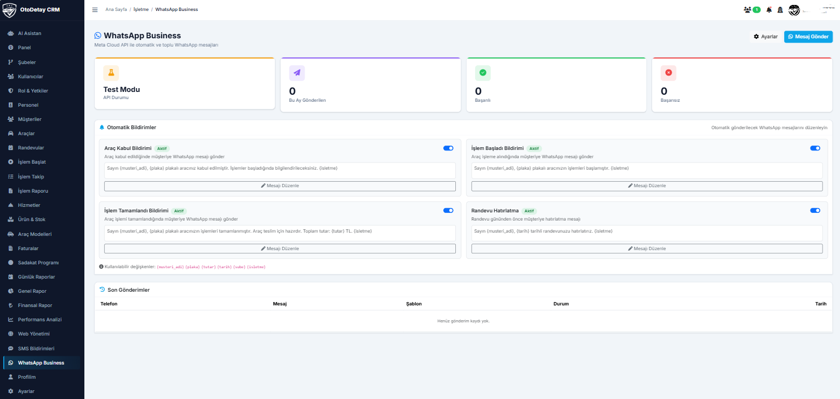Click the Telefon column header
Viewport: 840px width, 399px height.
tap(109, 304)
